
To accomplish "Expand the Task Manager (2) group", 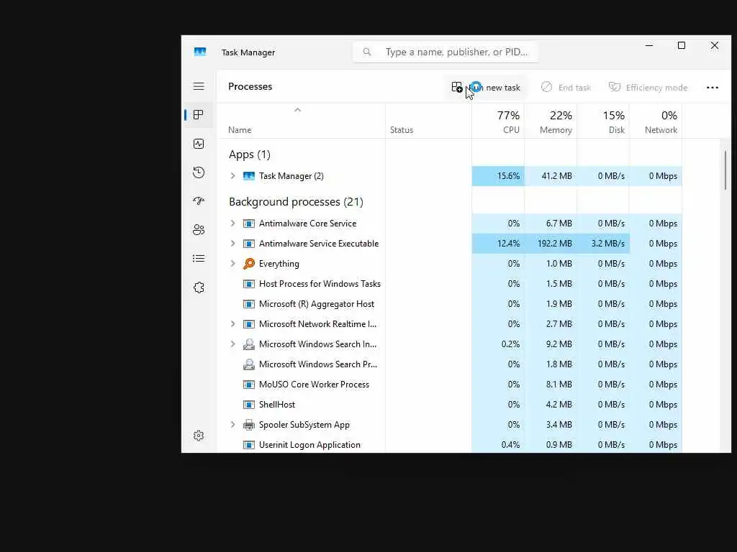I will 232,176.
